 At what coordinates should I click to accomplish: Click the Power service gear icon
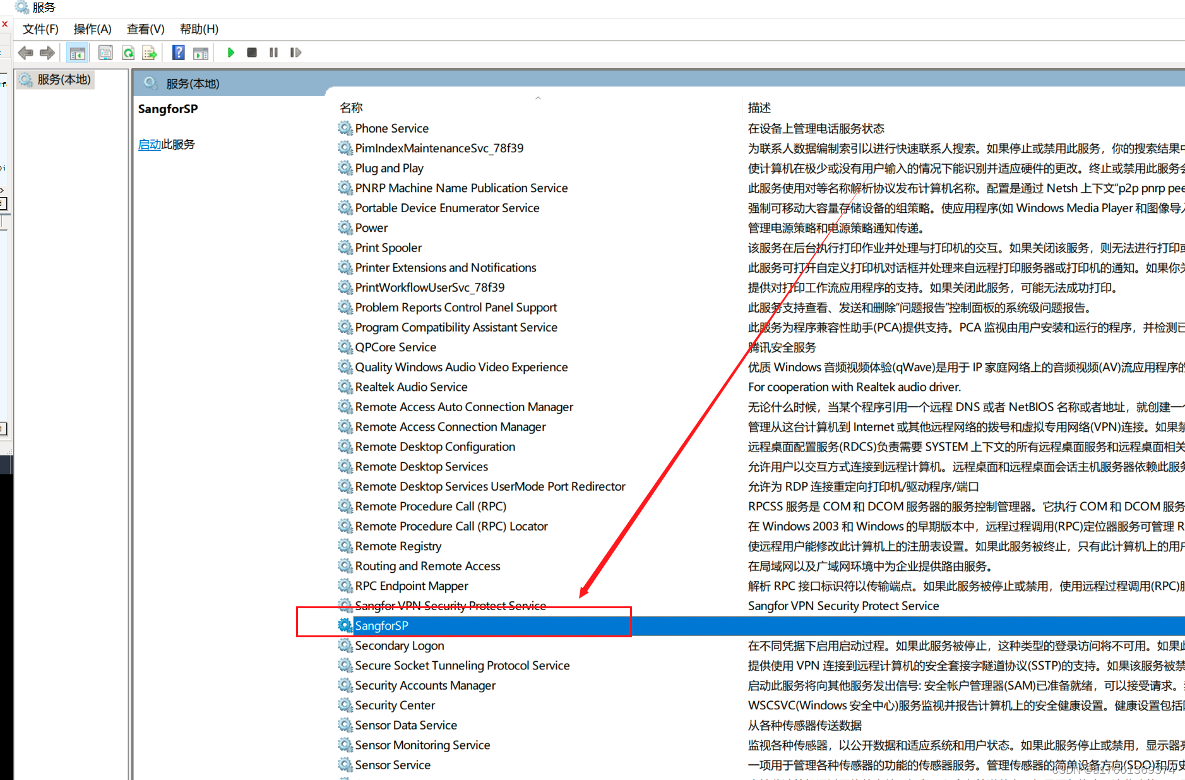point(345,228)
